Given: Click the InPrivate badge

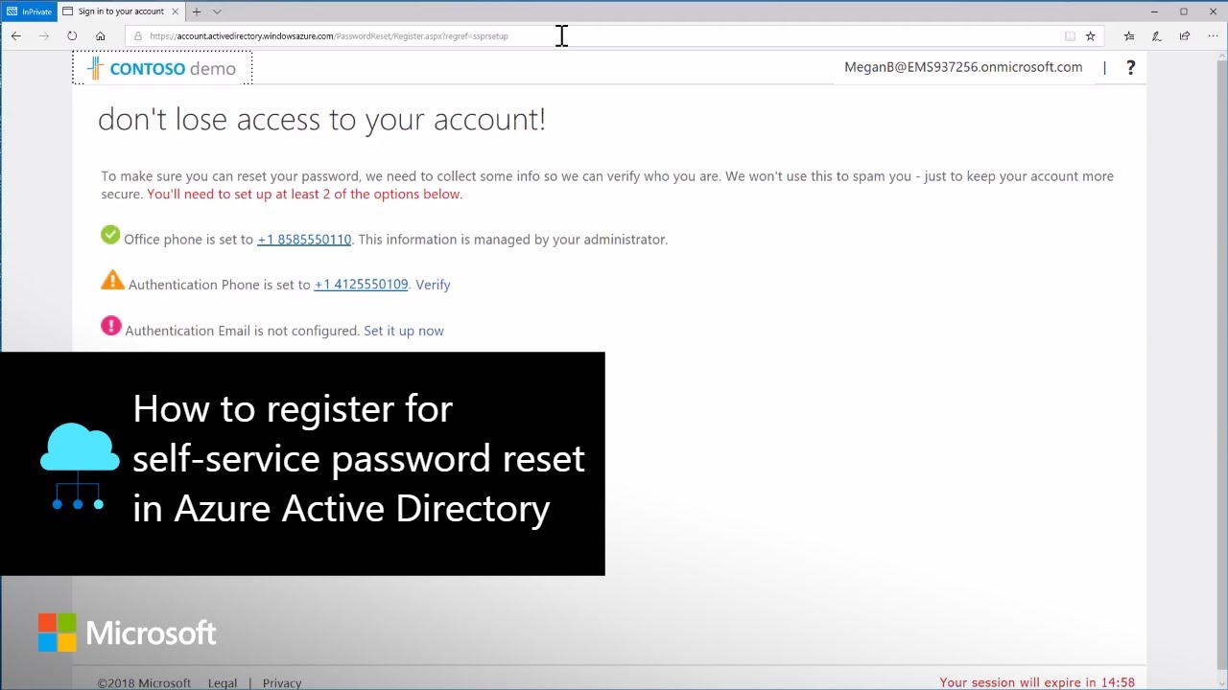Looking at the screenshot, I should (29, 11).
